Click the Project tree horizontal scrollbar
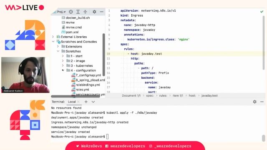The width and height of the screenshot is (267, 150). click(x=76, y=96)
